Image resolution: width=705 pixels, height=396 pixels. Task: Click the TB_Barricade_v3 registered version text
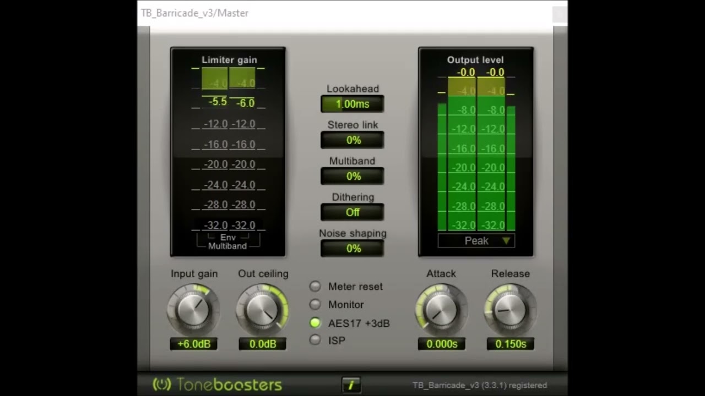coord(480,385)
